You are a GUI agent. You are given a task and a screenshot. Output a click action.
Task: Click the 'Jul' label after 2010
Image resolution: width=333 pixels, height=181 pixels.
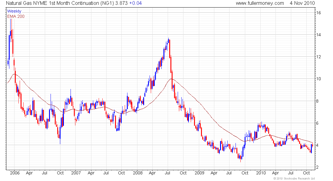(x=291, y=173)
